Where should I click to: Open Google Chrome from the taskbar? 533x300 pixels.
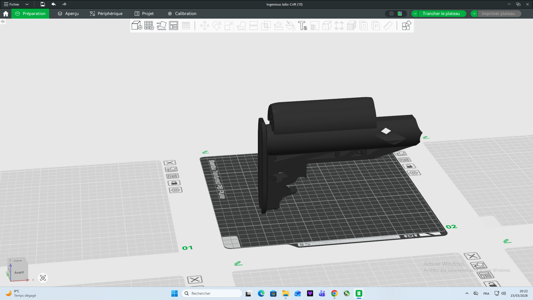[334, 293]
